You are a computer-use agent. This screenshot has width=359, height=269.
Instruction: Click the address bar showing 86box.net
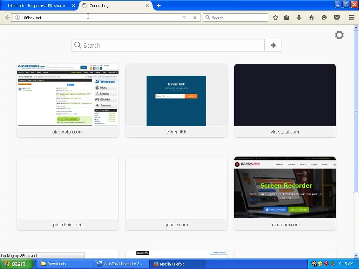coord(101,18)
